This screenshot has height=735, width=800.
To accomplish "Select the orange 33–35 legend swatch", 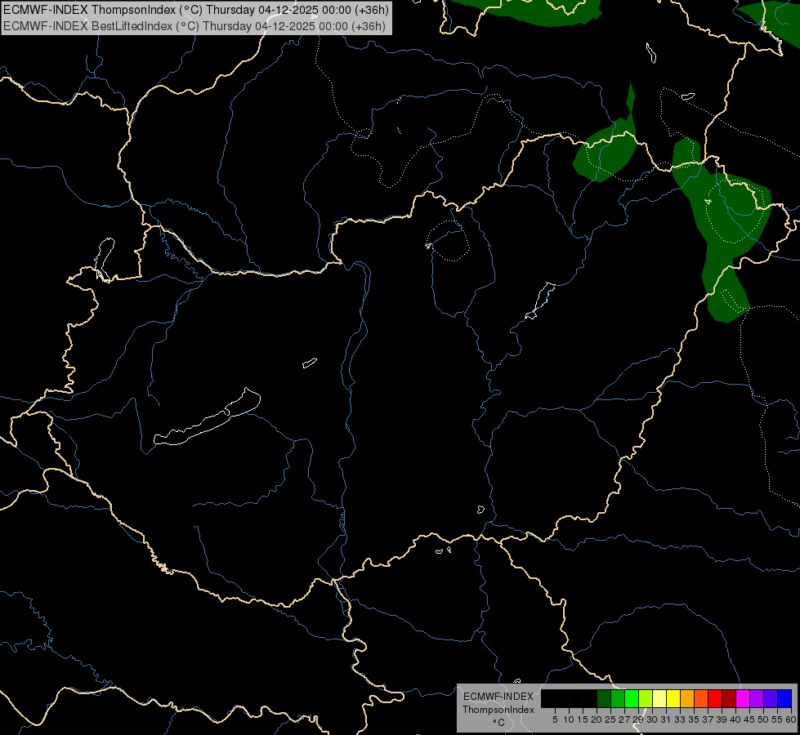I will click(687, 698).
